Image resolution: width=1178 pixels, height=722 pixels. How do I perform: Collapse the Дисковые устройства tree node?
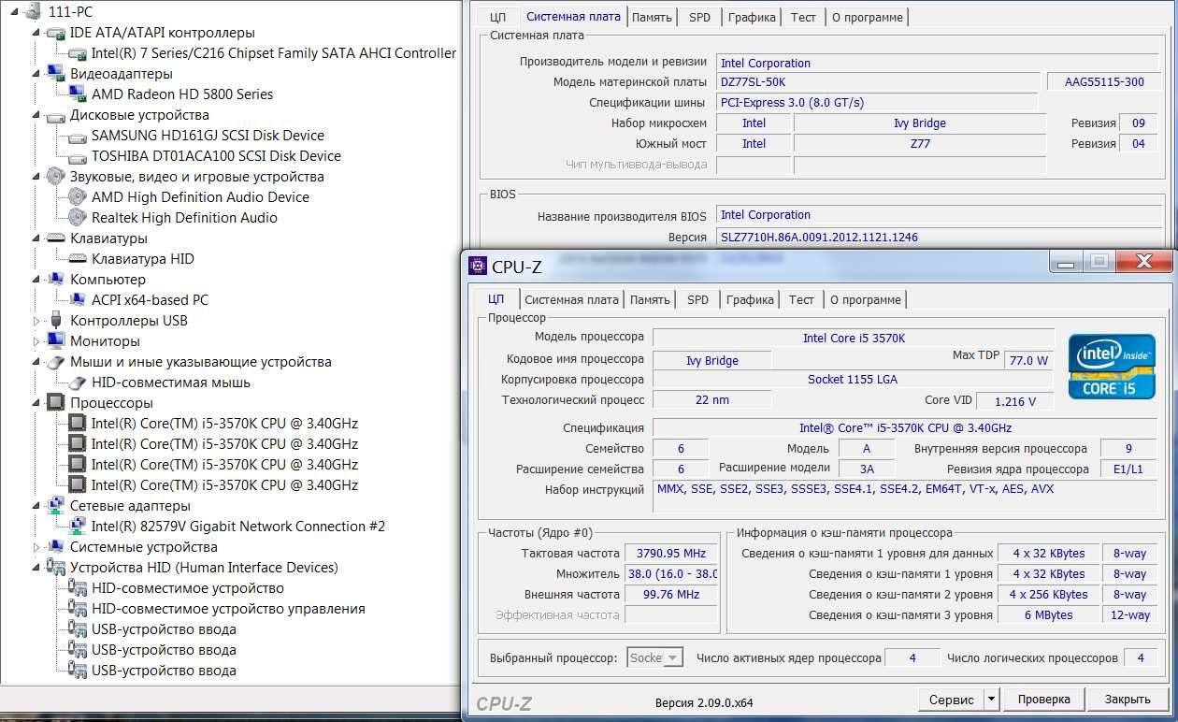[x=37, y=115]
